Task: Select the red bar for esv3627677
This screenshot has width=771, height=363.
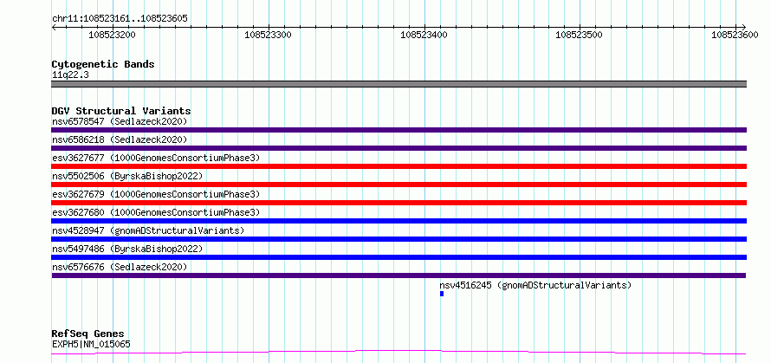Action: tap(398, 166)
